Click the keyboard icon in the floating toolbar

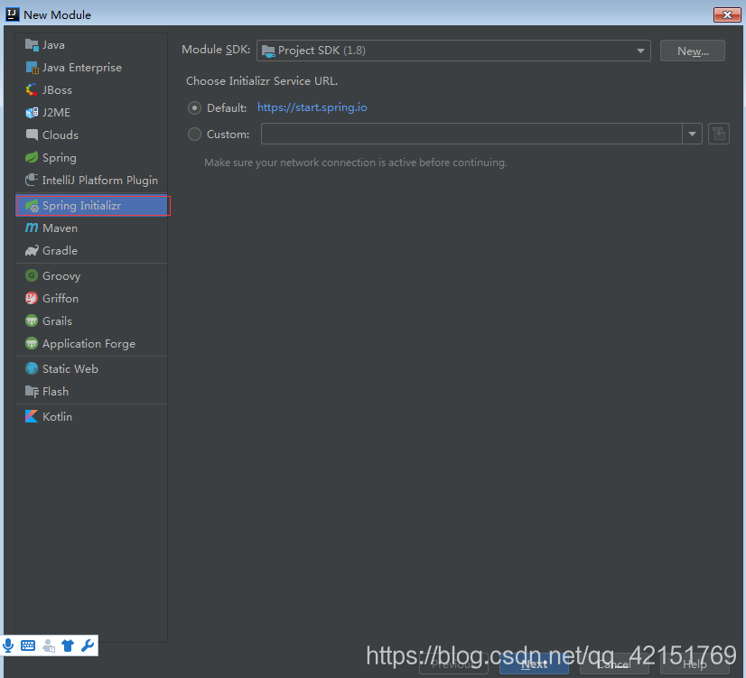(28, 645)
